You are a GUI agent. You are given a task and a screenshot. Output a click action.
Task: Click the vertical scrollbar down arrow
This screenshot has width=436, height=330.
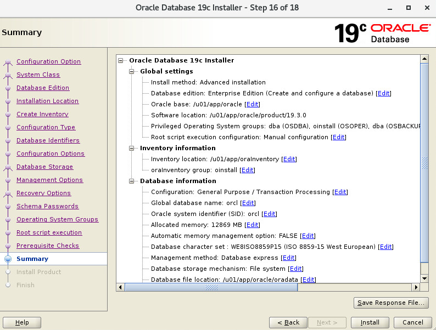pyautogui.click(x=424, y=278)
